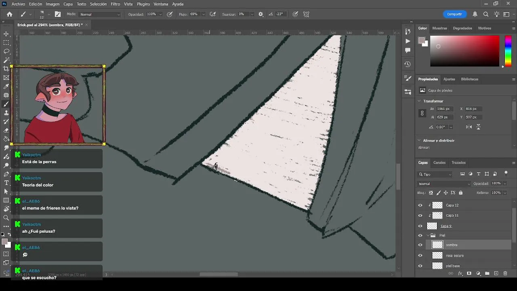Open the brush settings panel toggle
This screenshot has width=517, height=291.
(58, 14)
